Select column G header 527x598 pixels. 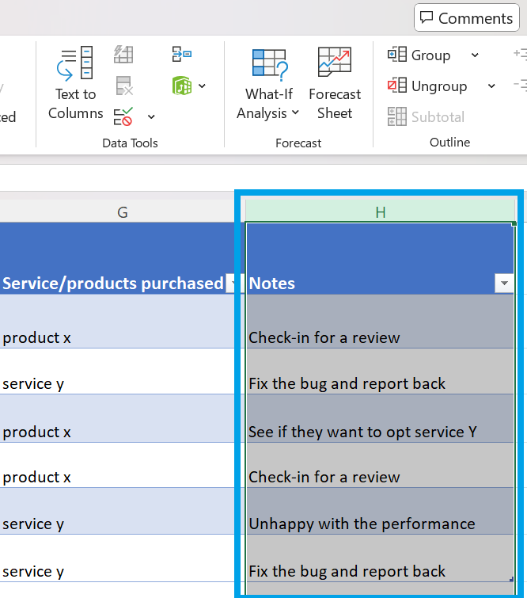click(x=122, y=211)
